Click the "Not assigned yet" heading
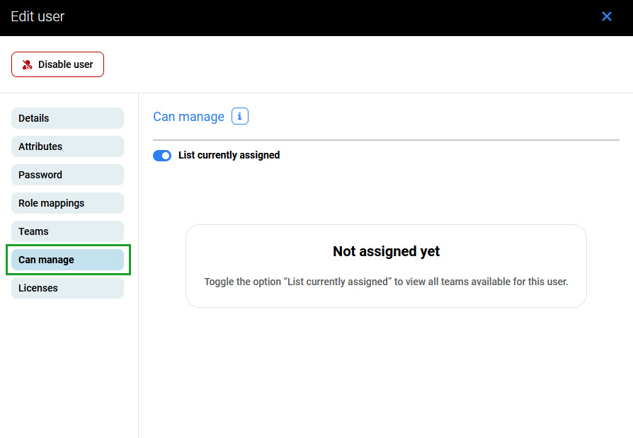633x438 pixels. 386,251
